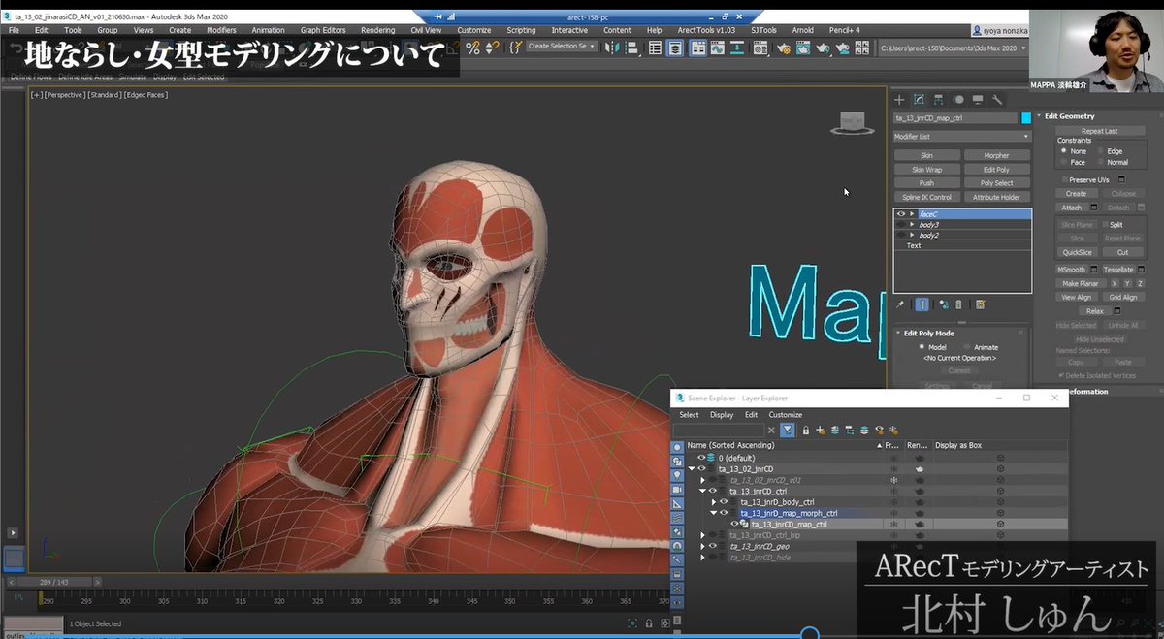The image size is (1164, 639).
Task: Open the Utilities wrench panel icon
Action: [x=997, y=99]
